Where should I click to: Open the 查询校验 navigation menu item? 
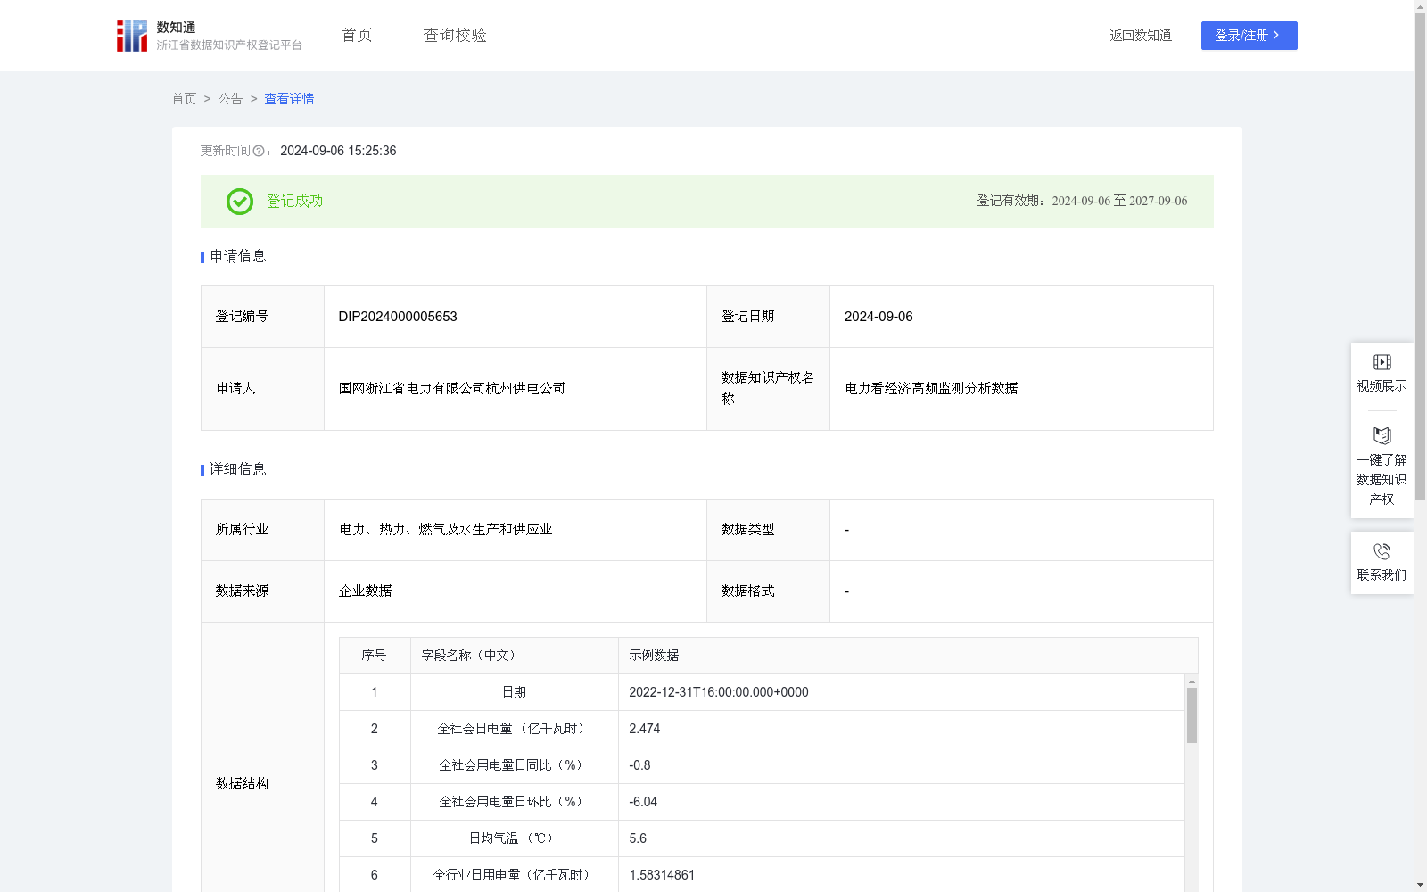click(455, 36)
